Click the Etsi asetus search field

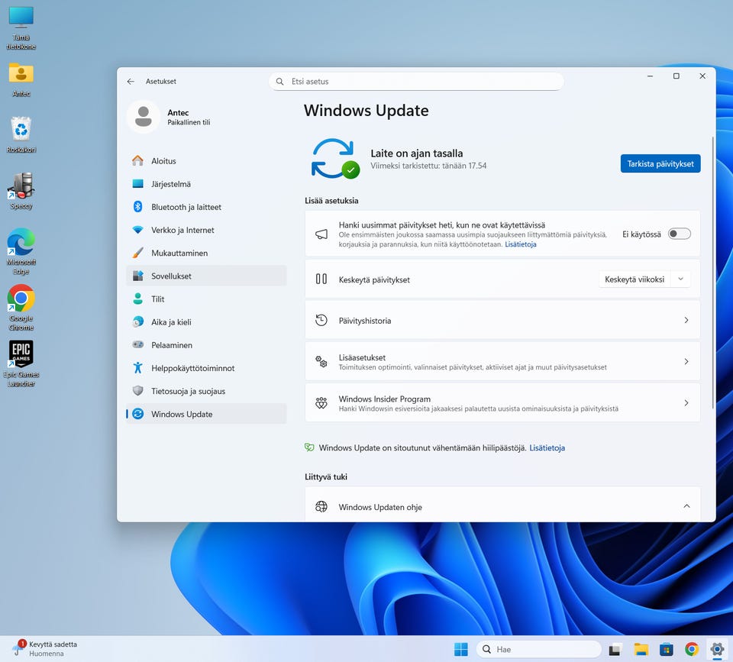pos(416,82)
